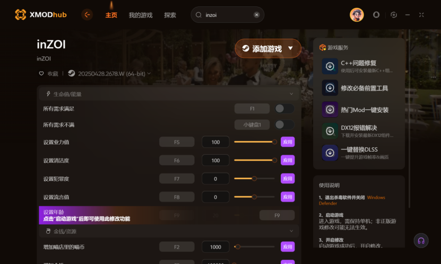Clear the inzoi search text
This screenshot has width=441, height=264.
pyautogui.click(x=256, y=15)
